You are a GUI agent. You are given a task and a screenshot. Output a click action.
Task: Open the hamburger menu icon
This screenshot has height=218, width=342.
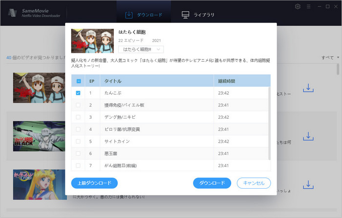pos(309,6)
